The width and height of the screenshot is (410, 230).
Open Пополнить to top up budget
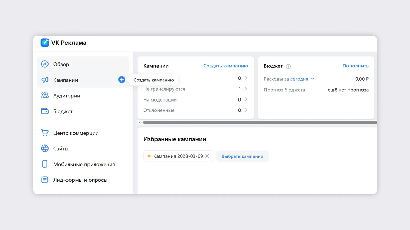point(355,66)
